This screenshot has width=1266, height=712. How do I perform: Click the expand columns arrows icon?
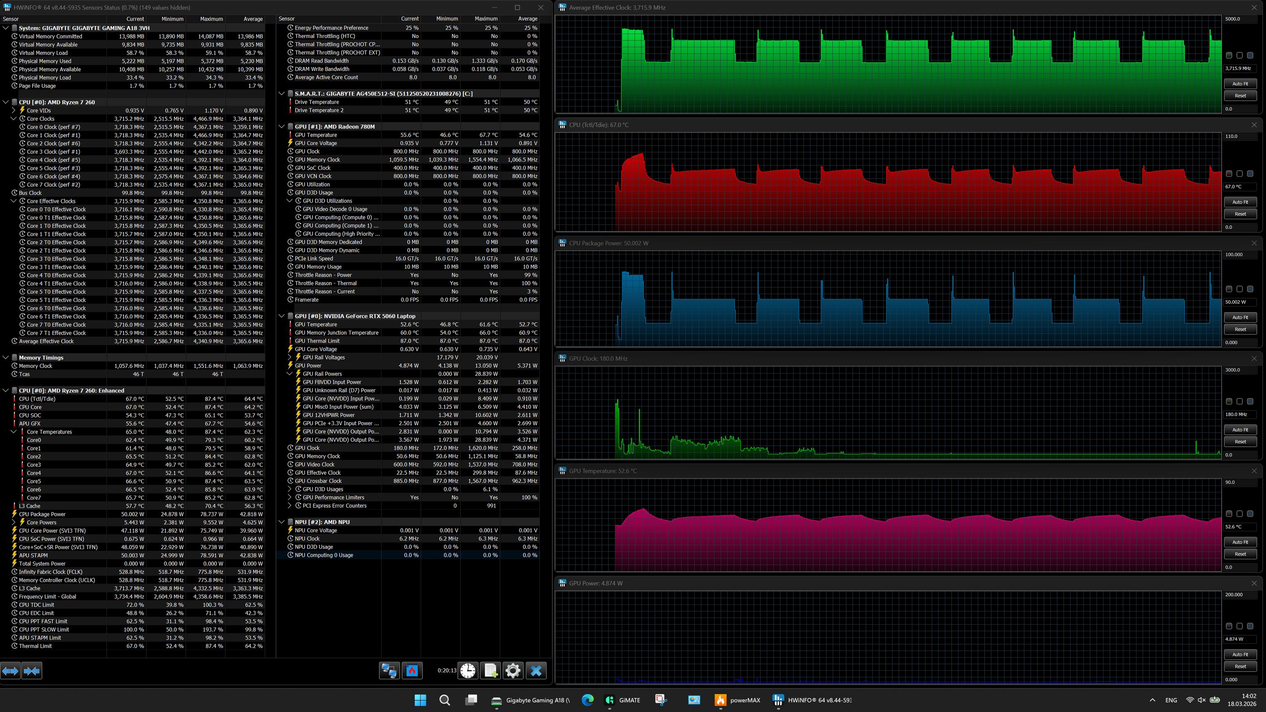pos(10,671)
